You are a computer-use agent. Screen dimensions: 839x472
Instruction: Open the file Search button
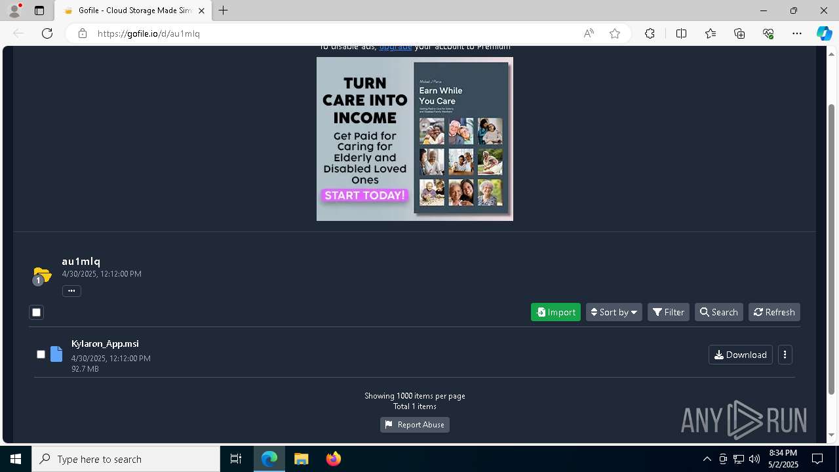tap(719, 312)
